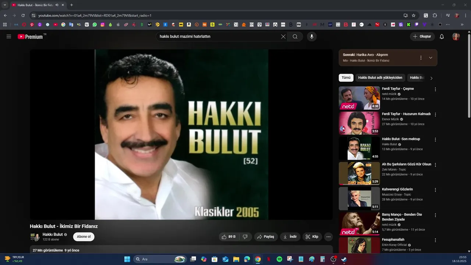
Task: Open File Explorer from taskbar
Action: pos(236,259)
